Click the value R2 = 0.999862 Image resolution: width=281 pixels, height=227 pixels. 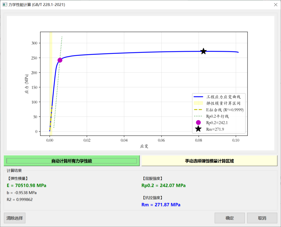tap(20, 200)
